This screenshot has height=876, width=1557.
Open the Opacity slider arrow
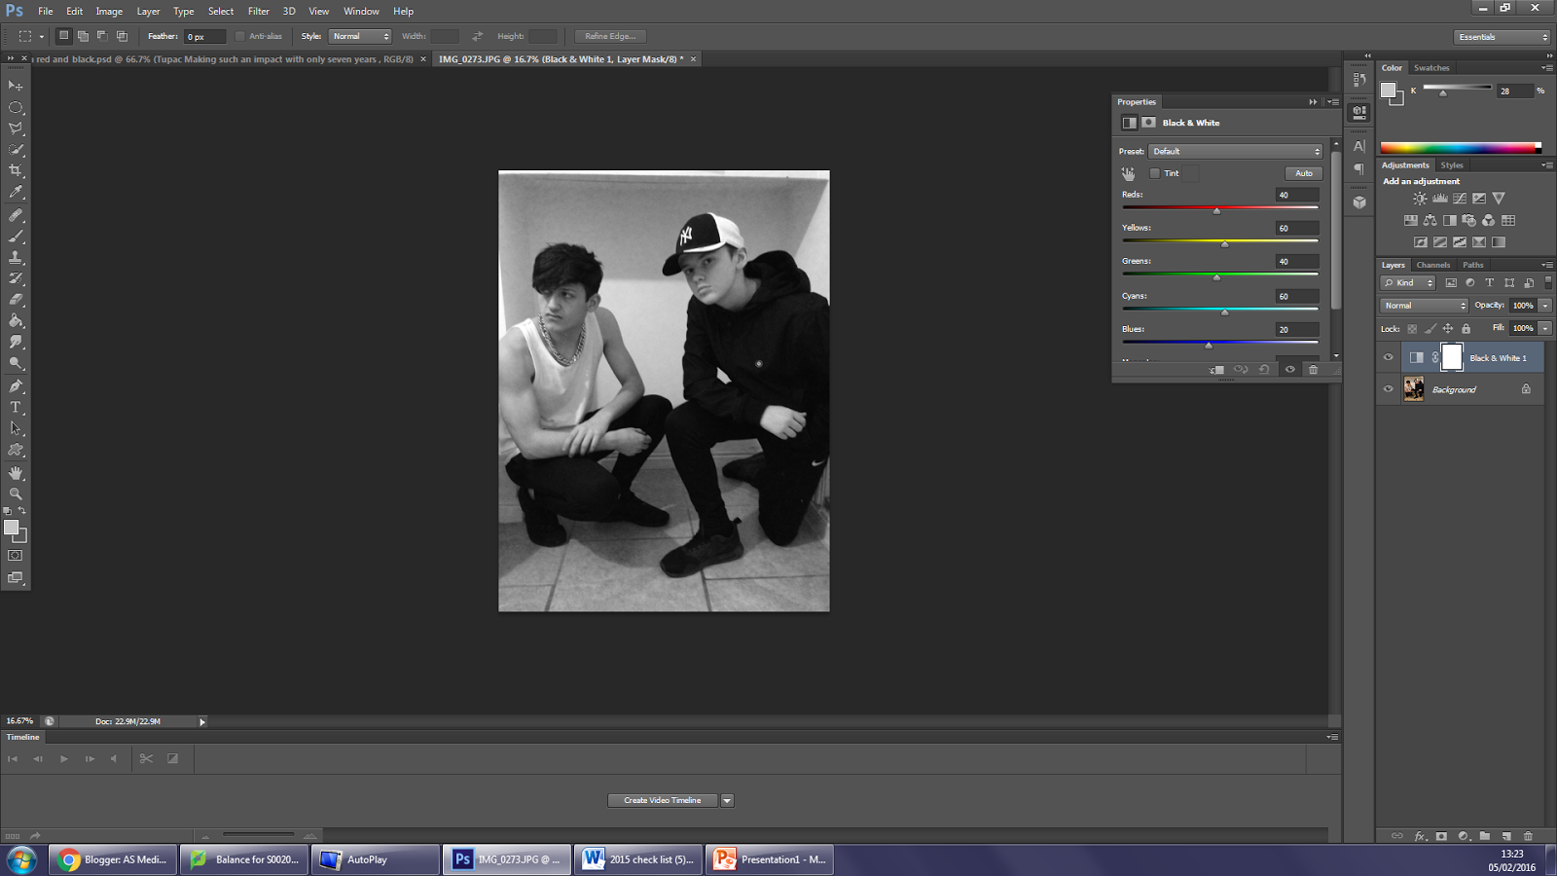pyautogui.click(x=1545, y=306)
